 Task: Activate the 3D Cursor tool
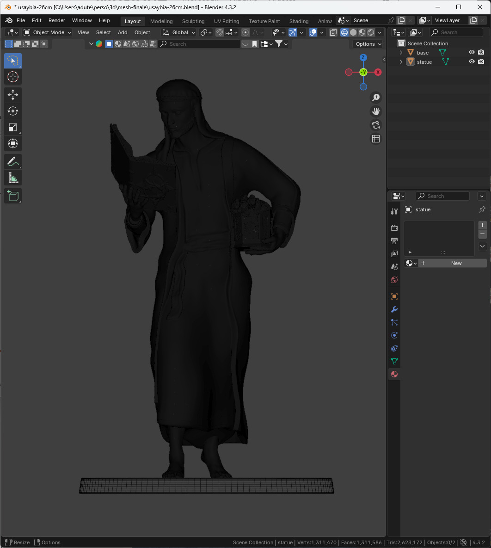tap(13, 77)
